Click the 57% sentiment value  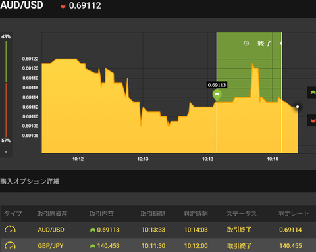click(6, 140)
